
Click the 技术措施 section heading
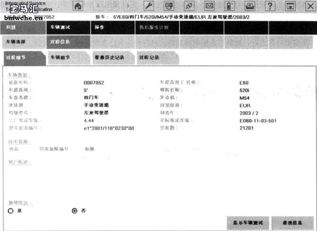coord(19,142)
